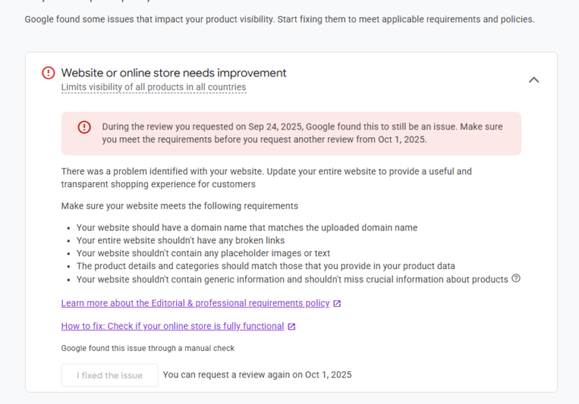Select the bullet about placeholder images or text
This screenshot has width=579, height=404.
[x=203, y=254]
